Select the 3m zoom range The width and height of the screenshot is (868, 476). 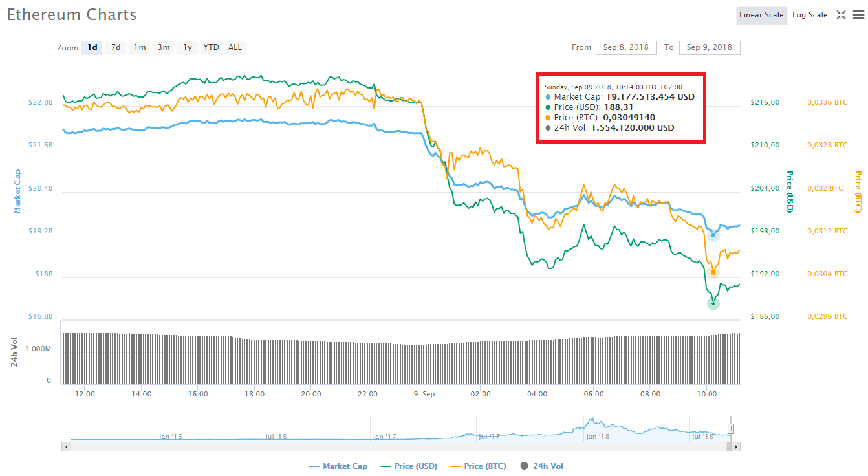click(164, 47)
